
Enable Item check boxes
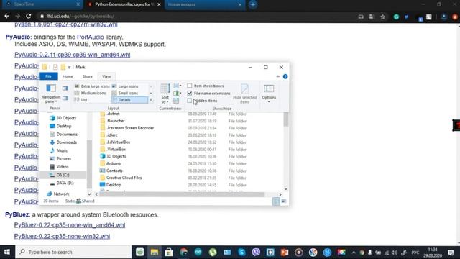coord(190,86)
